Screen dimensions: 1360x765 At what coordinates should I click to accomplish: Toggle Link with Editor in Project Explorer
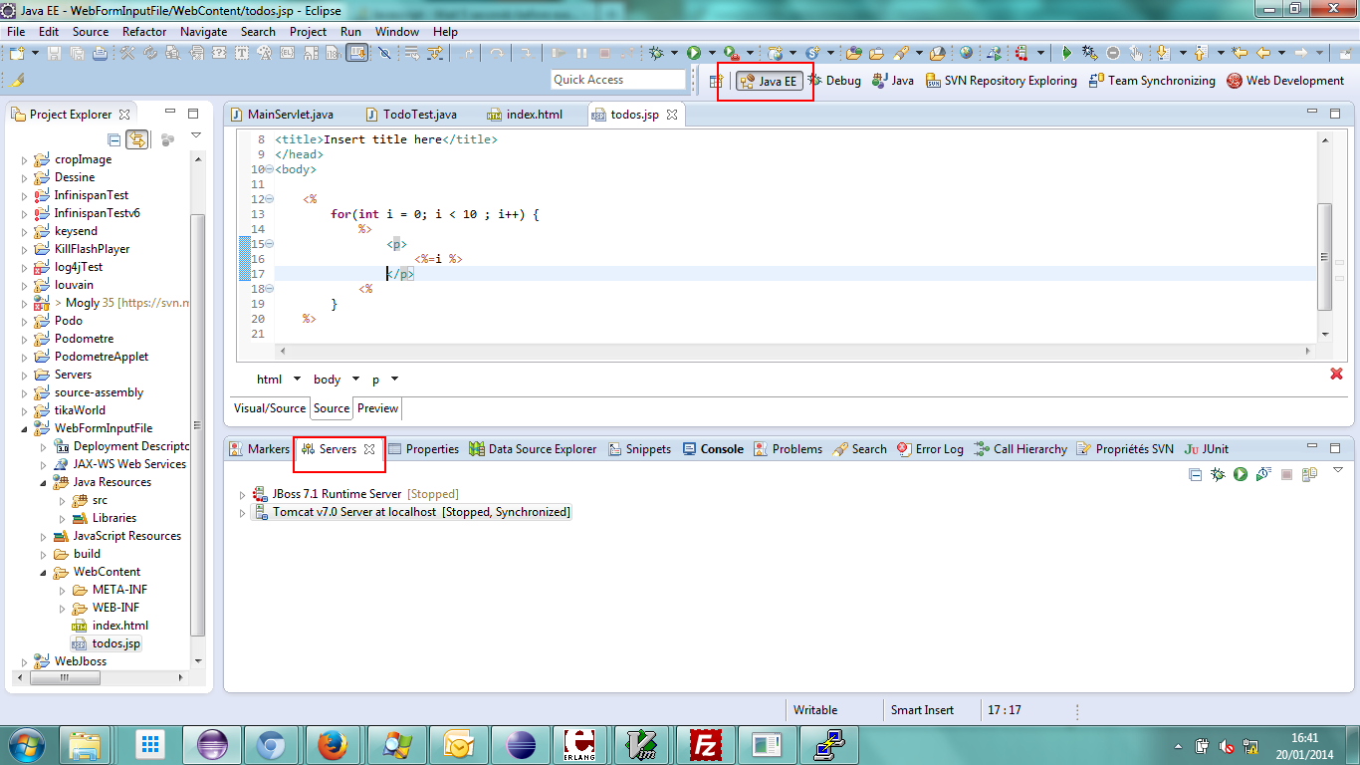137,139
